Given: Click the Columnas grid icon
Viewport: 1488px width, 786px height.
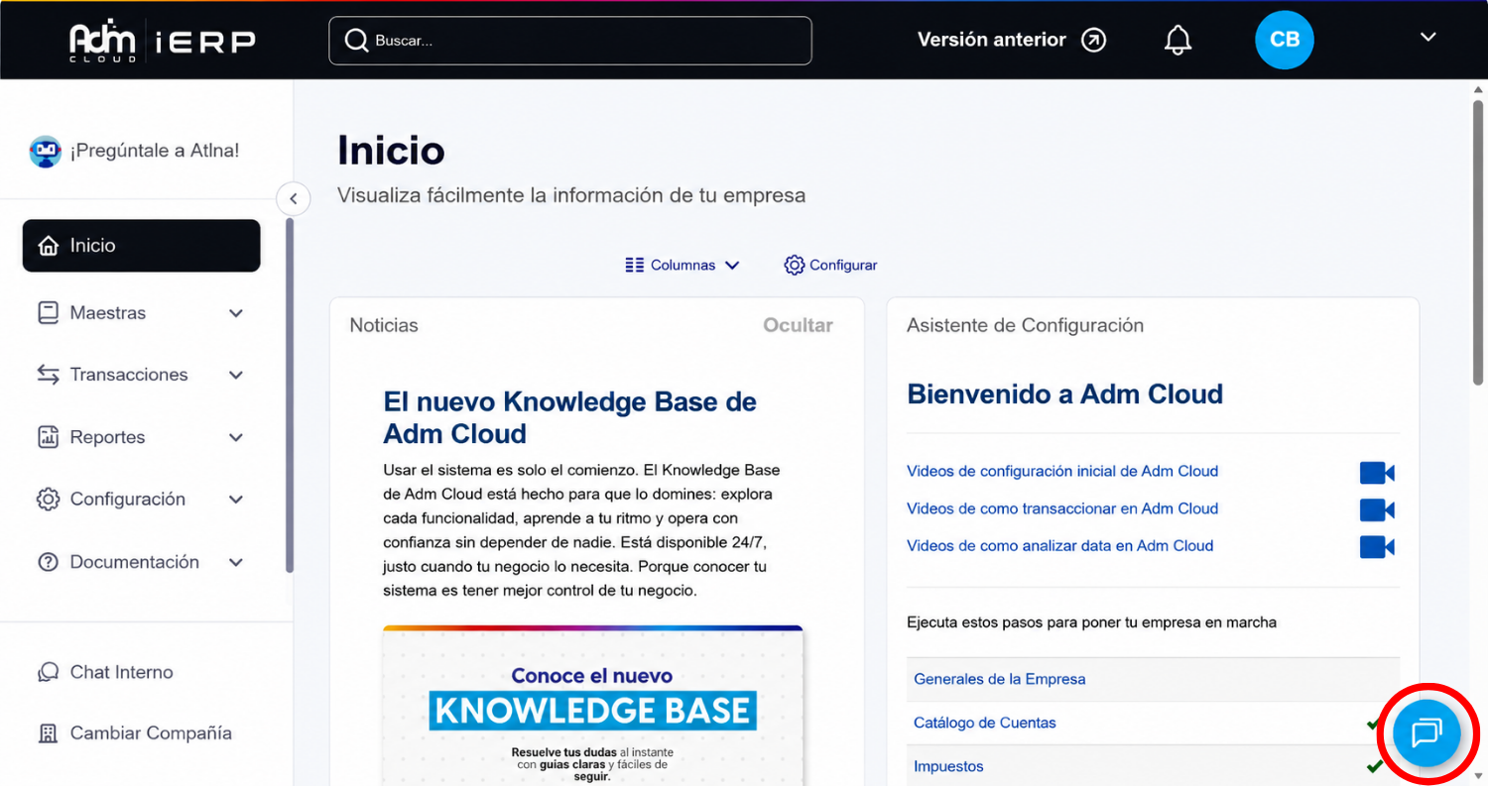Looking at the screenshot, I should click(x=635, y=265).
